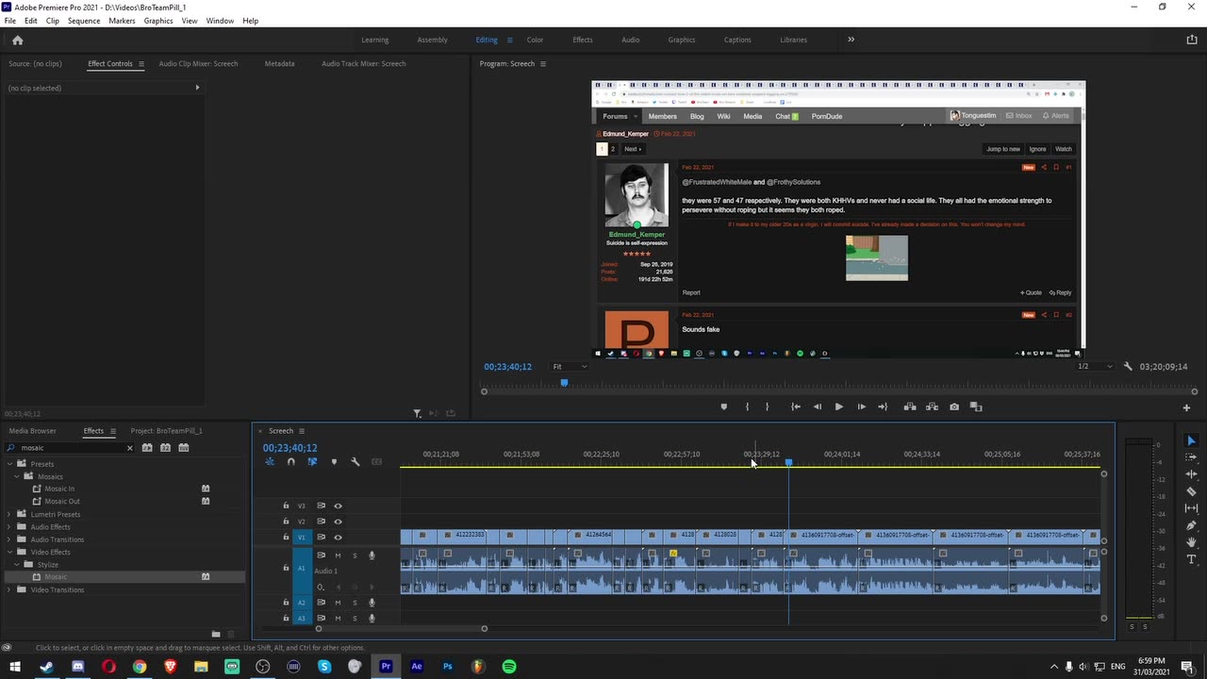Viewport: 1207px width, 679px height.
Task: Expand Video Transitions folder
Action: [x=10, y=589]
